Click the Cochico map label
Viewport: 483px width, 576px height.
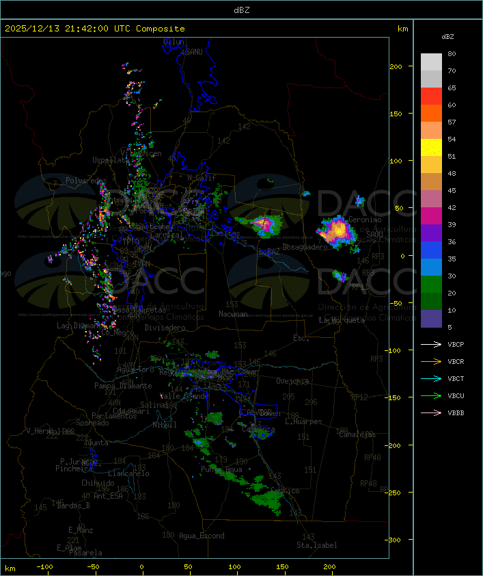point(285,490)
